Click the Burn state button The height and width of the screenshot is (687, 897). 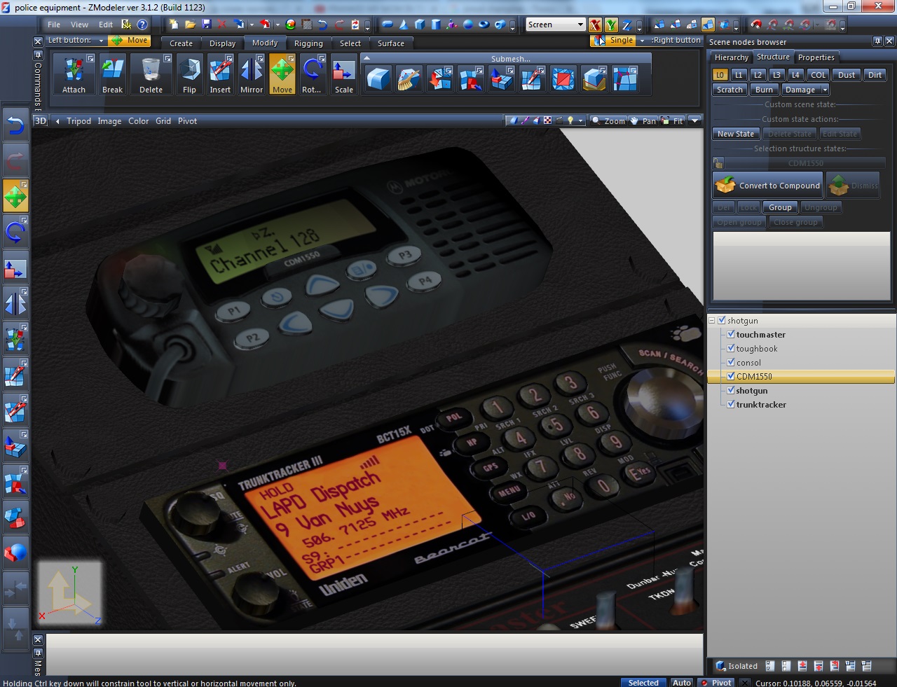click(764, 90)
